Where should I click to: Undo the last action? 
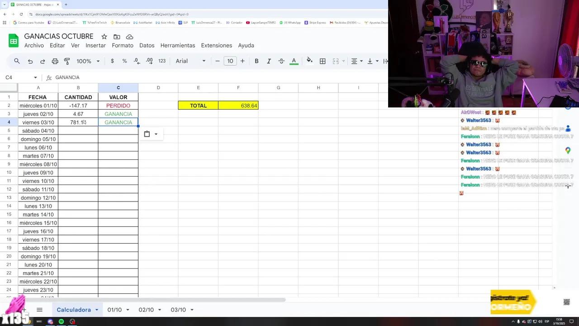30,61
